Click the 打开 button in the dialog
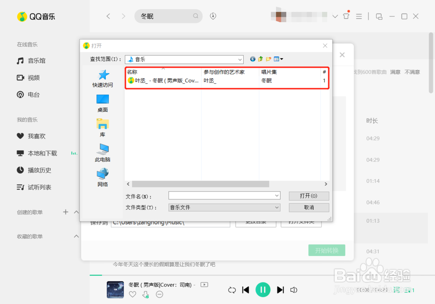This screenshot has height=304, width=435. (309, 196)
